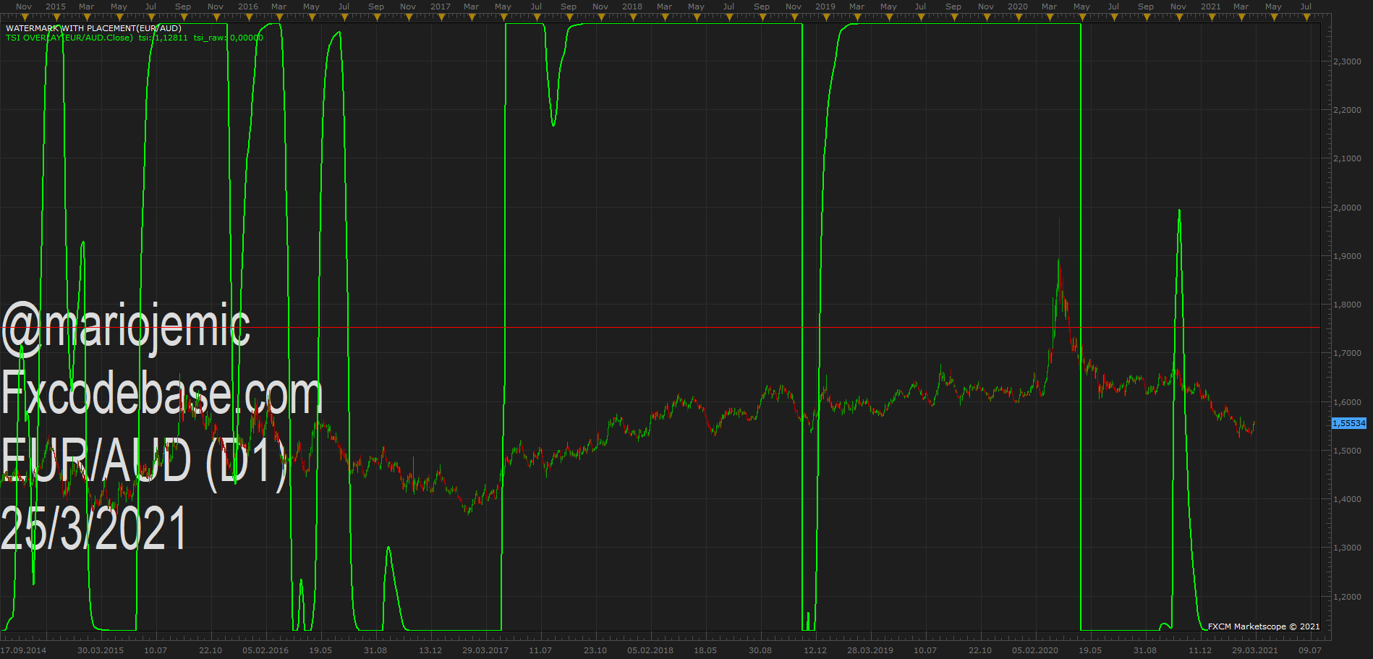Click the current price tag 1,55534

[1349, 423]
